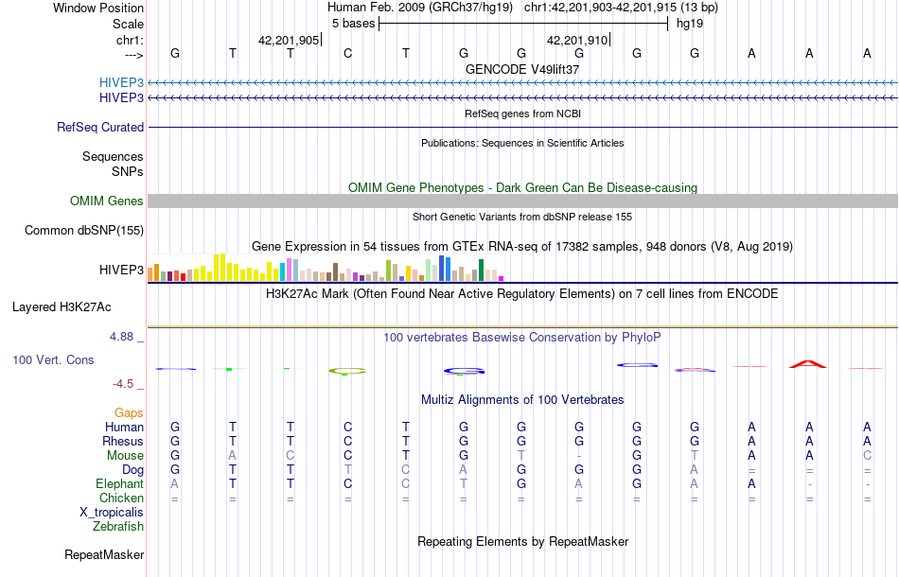Click the 4.88 PhyloP upper scale value
The height and width of the screenshot is (577, 899).
click(x=121, y=337)
